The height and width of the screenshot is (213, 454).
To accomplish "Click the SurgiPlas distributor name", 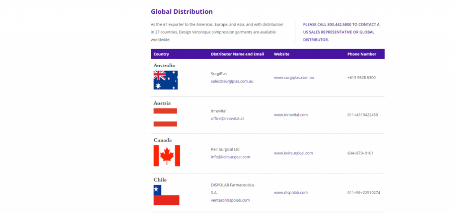I will pyautogui.click(x=219, y=74).
